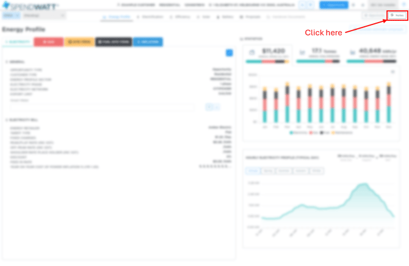Open the yellow Gas/Fuel tab
The width and height of the screenshot is (409, 266).
pyautogui.click(x=79, y=42)
